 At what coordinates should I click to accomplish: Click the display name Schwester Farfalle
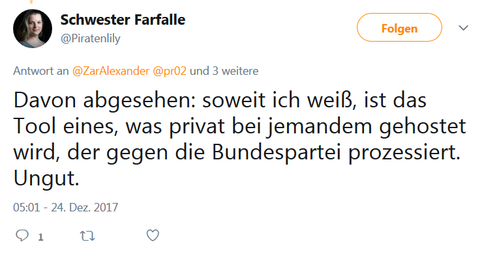coord(123,20)
